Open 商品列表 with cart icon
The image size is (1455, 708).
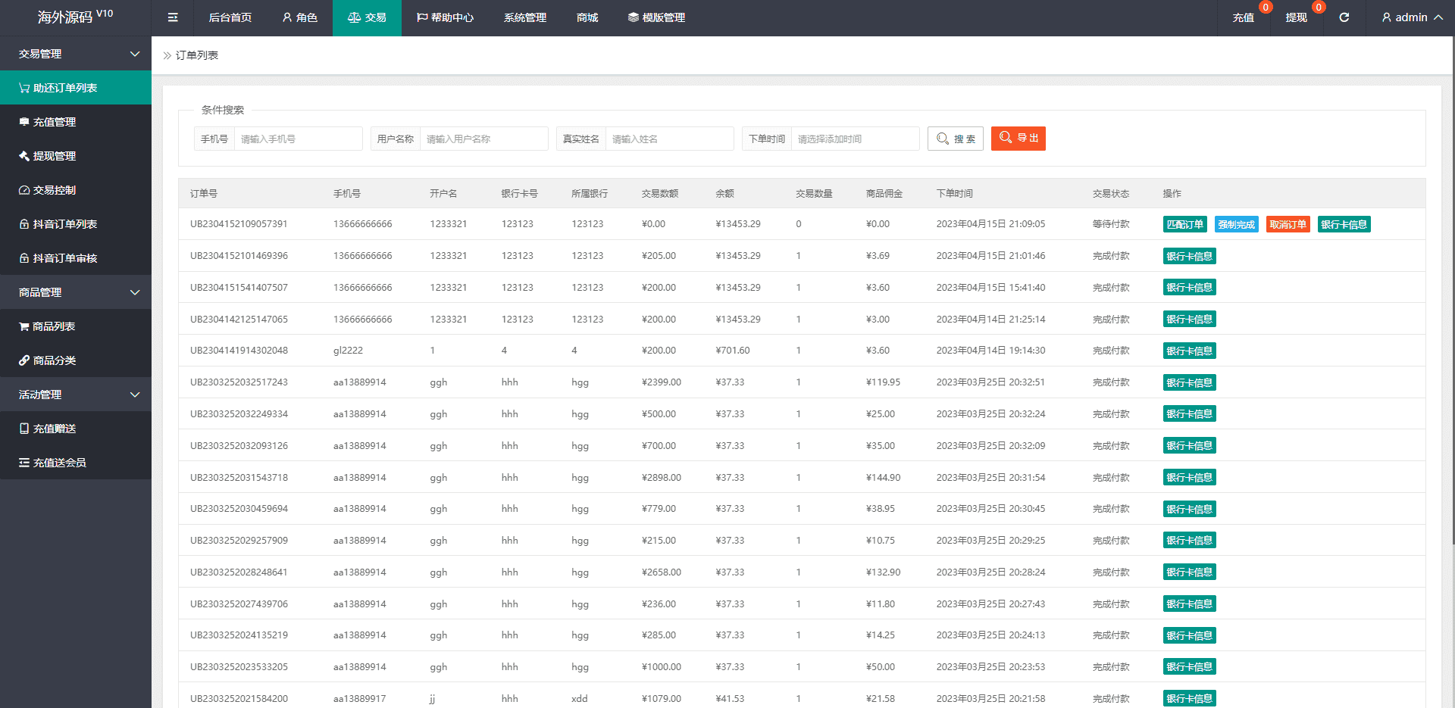click(53, 326)
